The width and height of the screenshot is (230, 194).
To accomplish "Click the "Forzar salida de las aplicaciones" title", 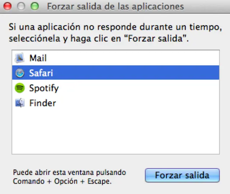I will 115,6.
